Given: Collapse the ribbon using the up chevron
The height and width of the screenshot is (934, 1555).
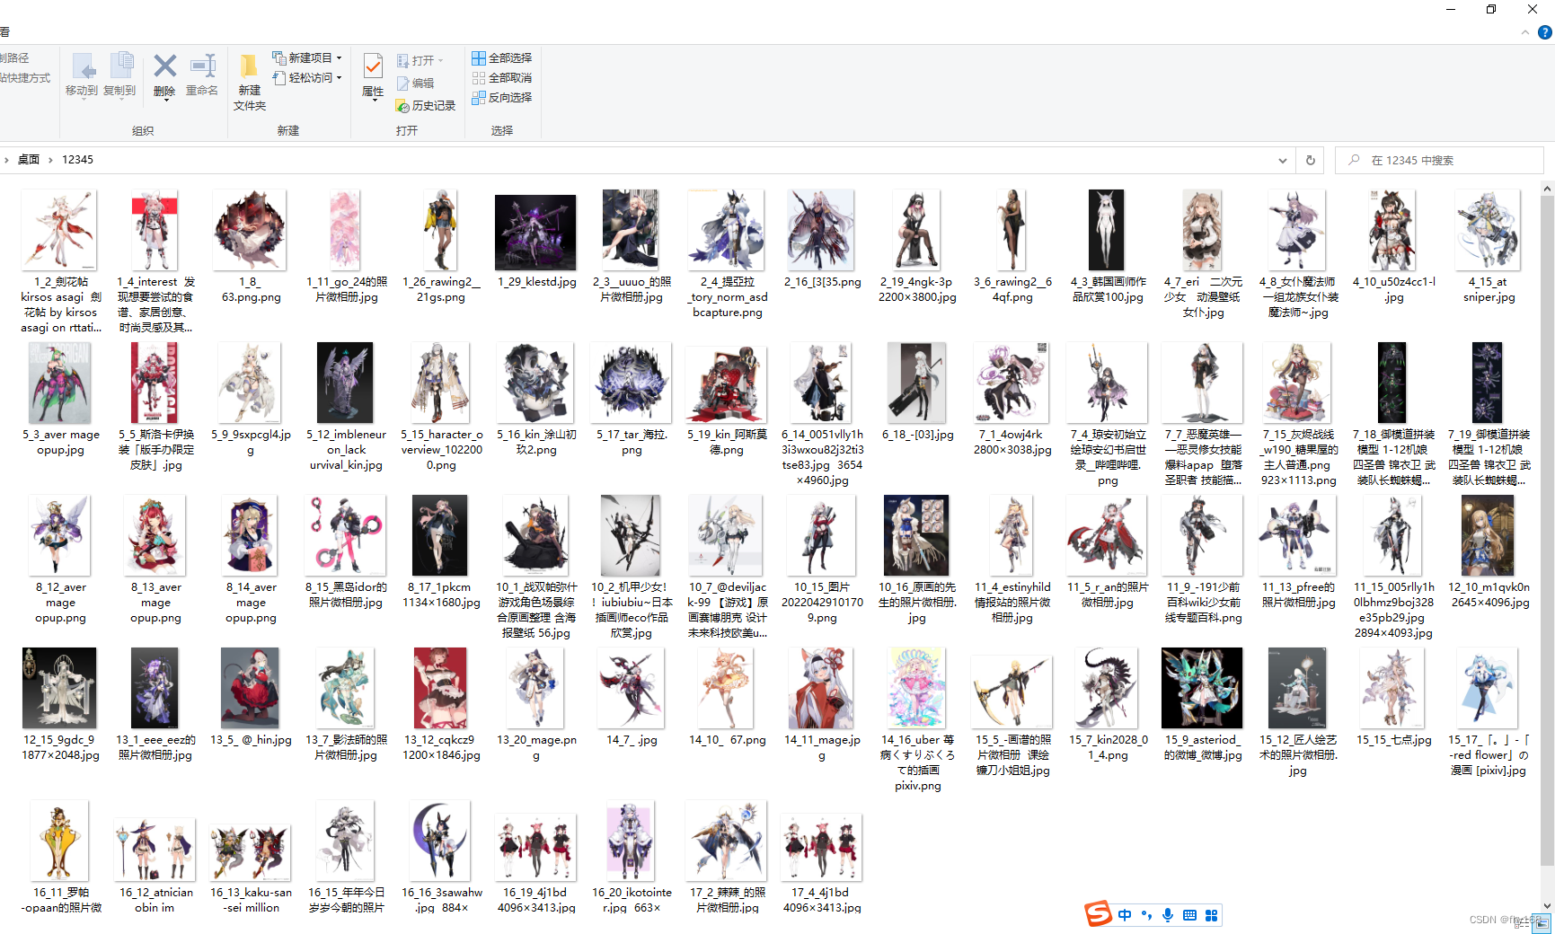Looking at the screenshot, I should (1525, 32).
